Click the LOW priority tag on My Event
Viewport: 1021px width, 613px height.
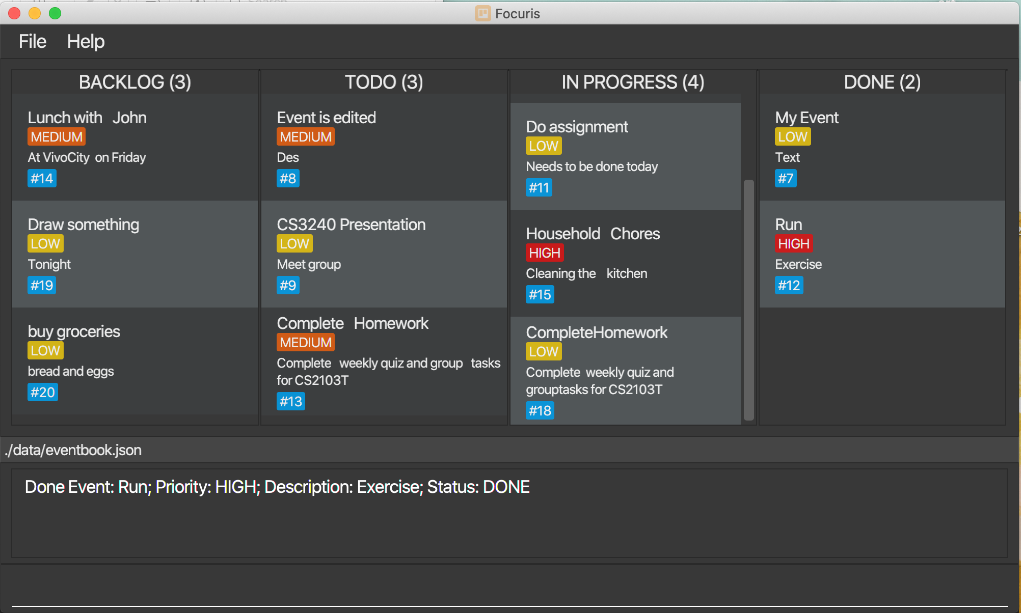(x=792, y=136)
